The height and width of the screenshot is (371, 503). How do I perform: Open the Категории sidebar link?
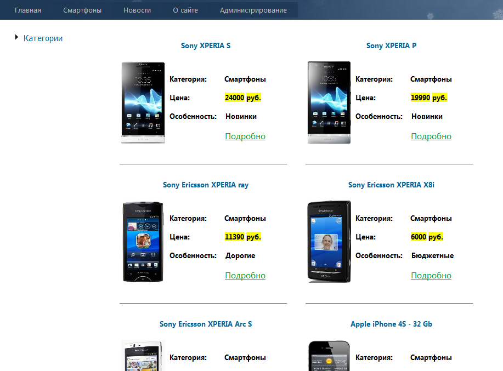coord(43,38)
